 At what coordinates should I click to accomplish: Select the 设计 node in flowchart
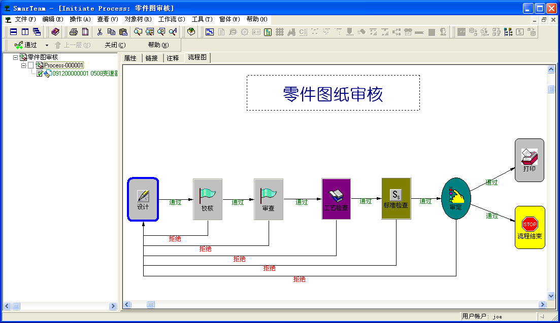143,199
